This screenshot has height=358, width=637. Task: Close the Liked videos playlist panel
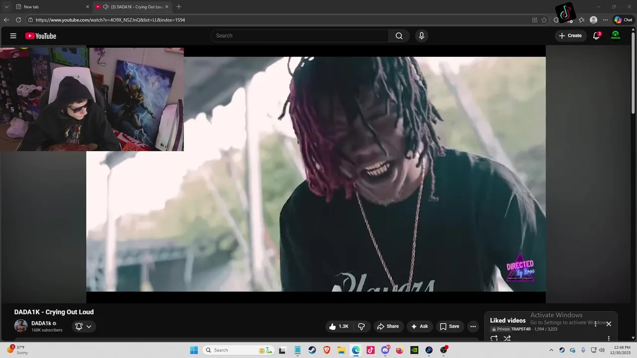pos(608,324)
